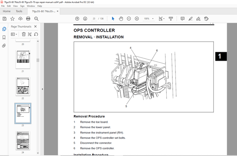Click the REMOVAL · INSTALLATION subheading
The image size is (237, 156).
pos(99,37)
